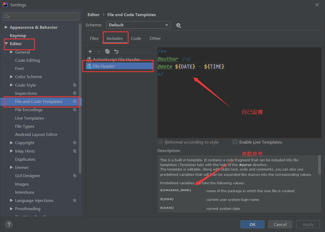The image size is (325, 232).
Task: Open Android Layout Editor settings
Action: 36,134
